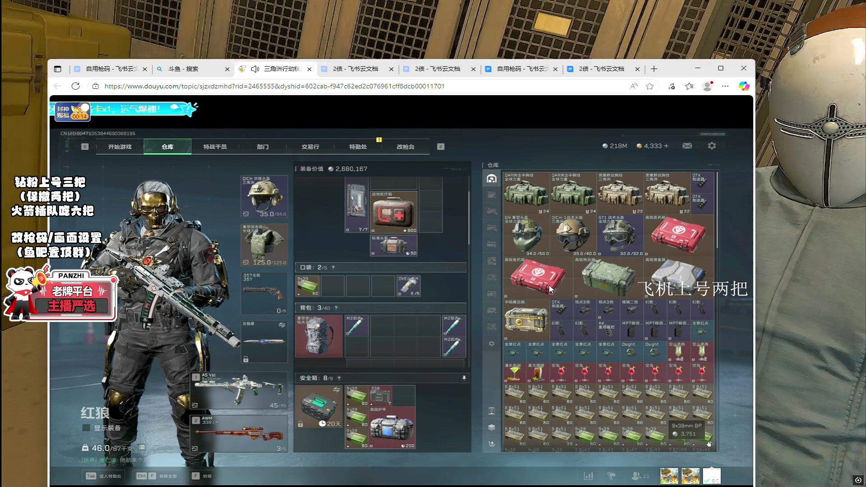Screen dimensions: 866x487
Task: Click the F 转移 button
Action: point(202,476)
